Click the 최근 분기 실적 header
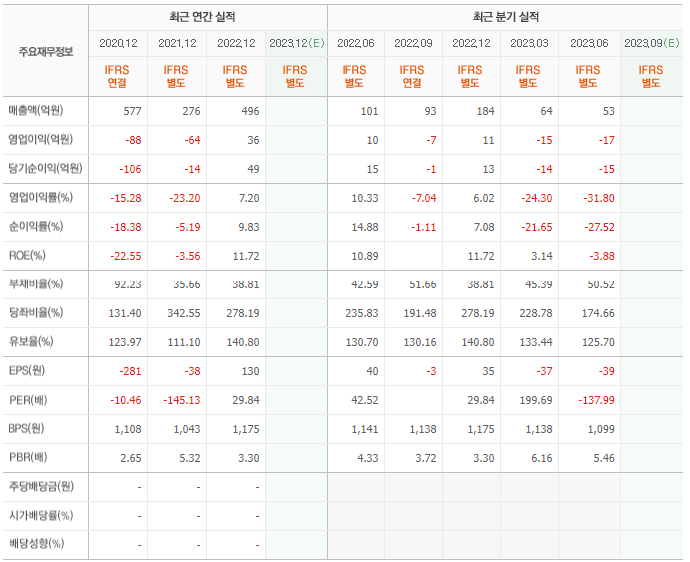Screen dimensions: 690x562 coord(506,17)
